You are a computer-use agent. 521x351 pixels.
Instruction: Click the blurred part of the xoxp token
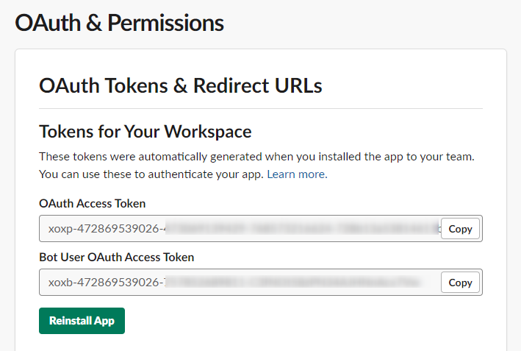tap(302, 229)
